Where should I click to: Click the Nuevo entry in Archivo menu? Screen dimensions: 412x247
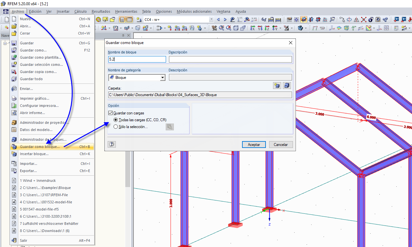click(x=52, y=19)
